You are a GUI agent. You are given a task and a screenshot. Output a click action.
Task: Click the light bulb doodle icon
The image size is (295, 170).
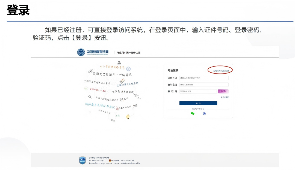pyautogui.click(x=128, y=117)
